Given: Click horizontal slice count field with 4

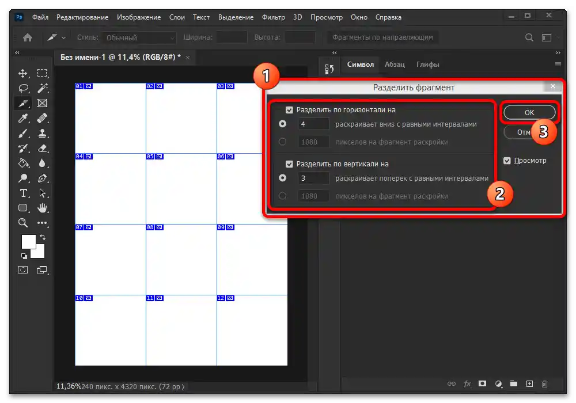Looking at the screenshot, I should click(x=313, y=124).
